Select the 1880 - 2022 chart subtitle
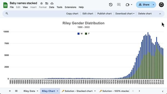This screenshot has width=167, height=94. tap(83, 27)
